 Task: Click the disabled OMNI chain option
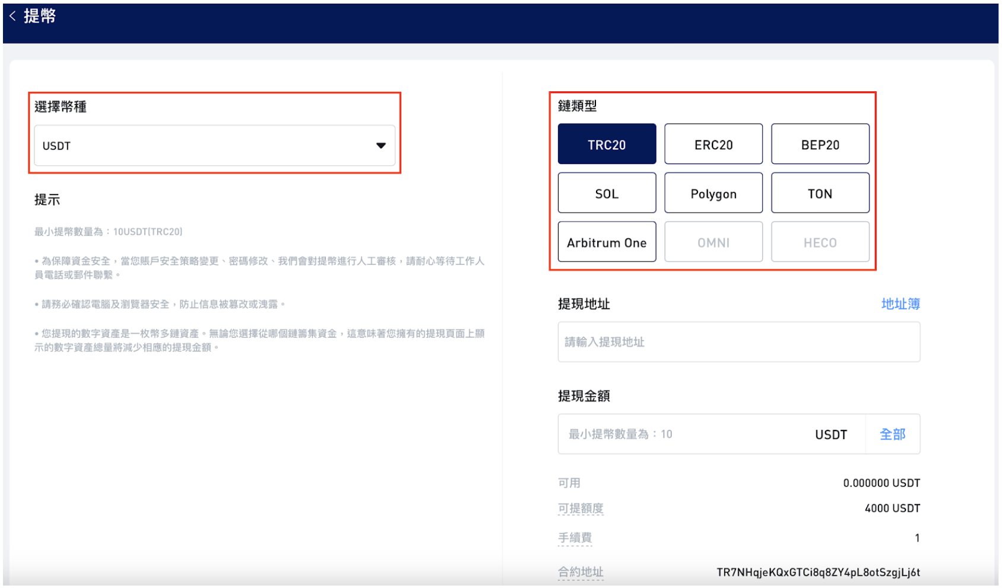pos(713,242)
